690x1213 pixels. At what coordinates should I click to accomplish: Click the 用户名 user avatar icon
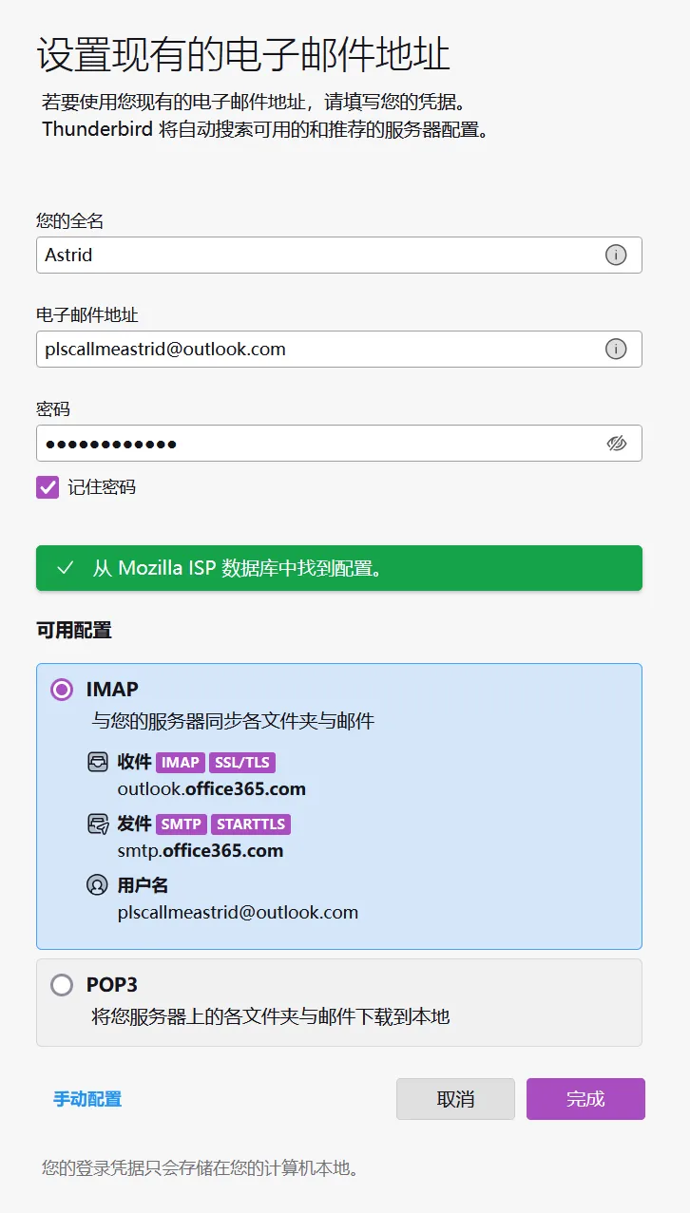97,885
